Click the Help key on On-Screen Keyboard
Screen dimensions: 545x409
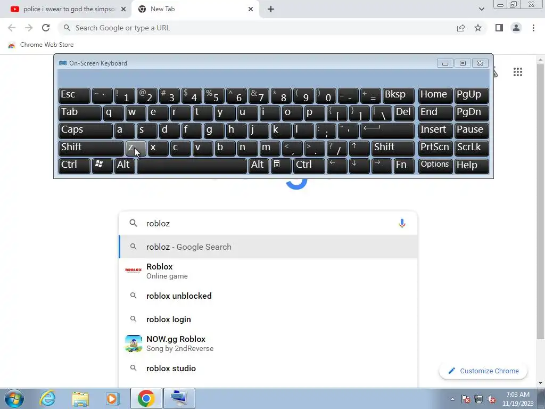(472, 166)
